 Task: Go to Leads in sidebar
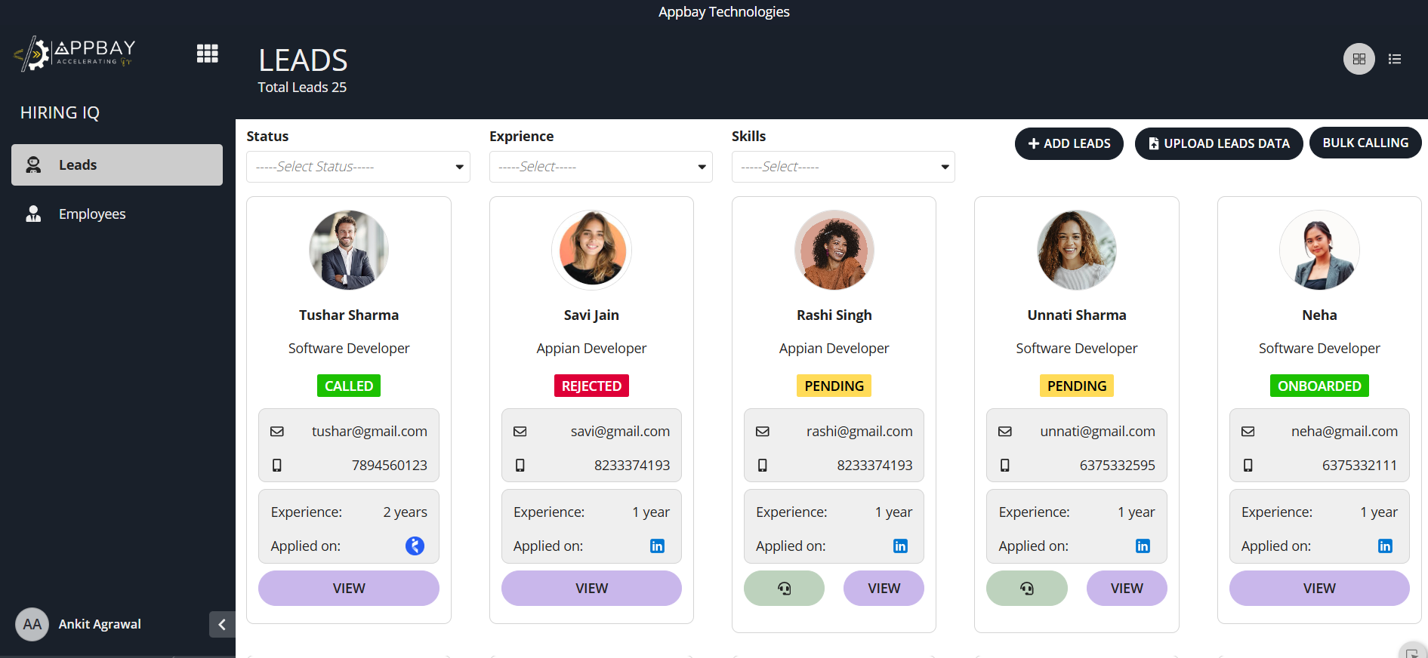[x=117, y=164]
